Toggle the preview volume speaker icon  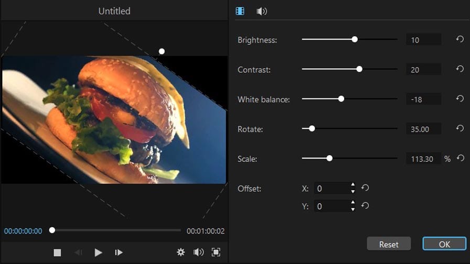pyautogui.click(x=198, y=252)
